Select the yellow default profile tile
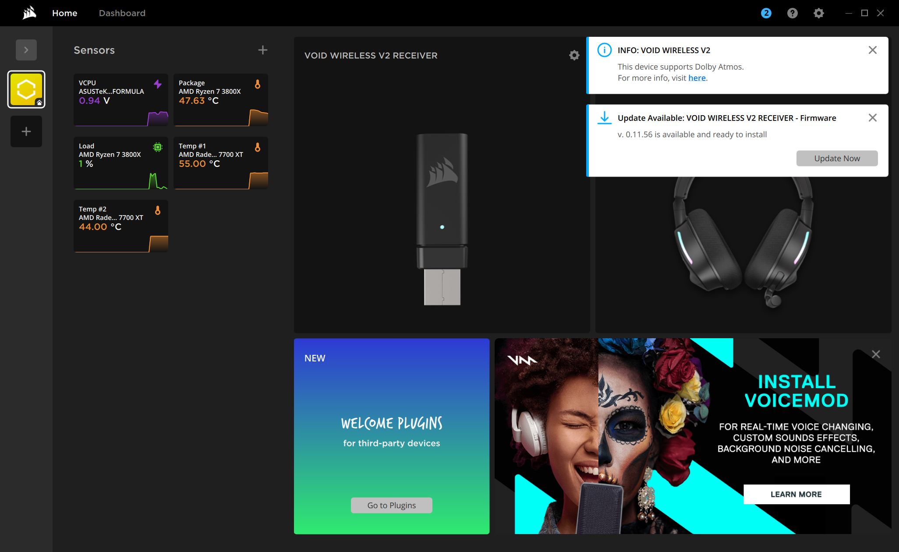Image resolution: width=899 pixels, height=552 pixels. pyautogui.click(x=26, y=89)
